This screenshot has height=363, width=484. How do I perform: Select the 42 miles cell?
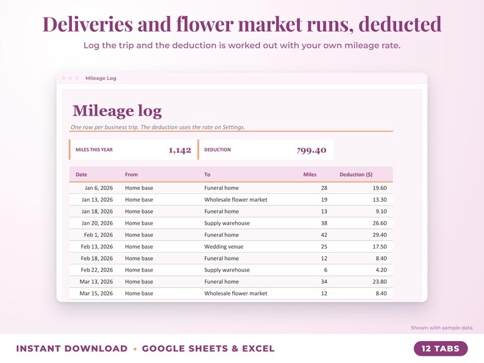click(324, 234)
